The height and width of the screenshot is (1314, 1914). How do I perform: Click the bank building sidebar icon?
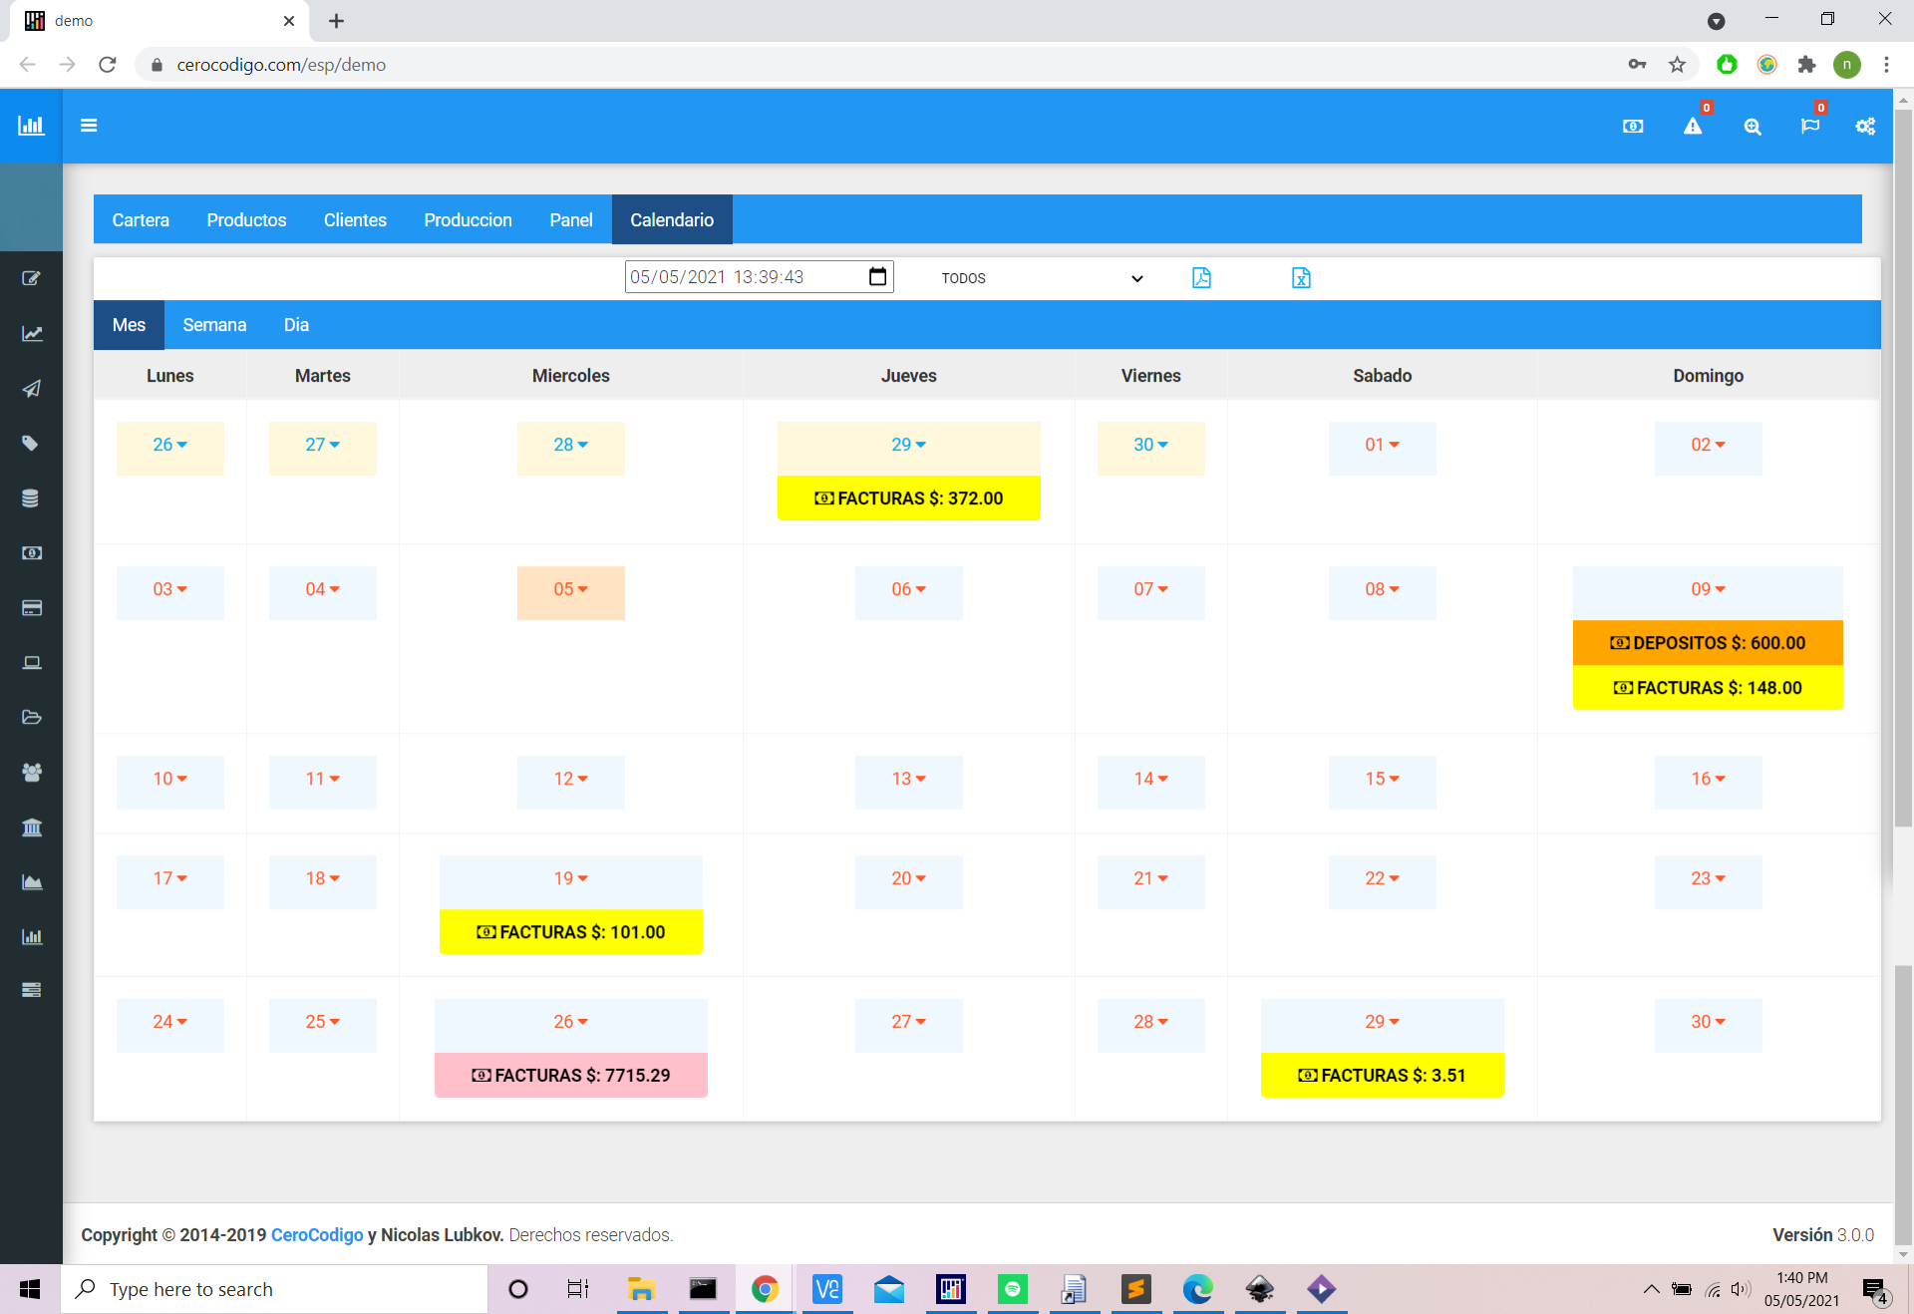point(32,827)
